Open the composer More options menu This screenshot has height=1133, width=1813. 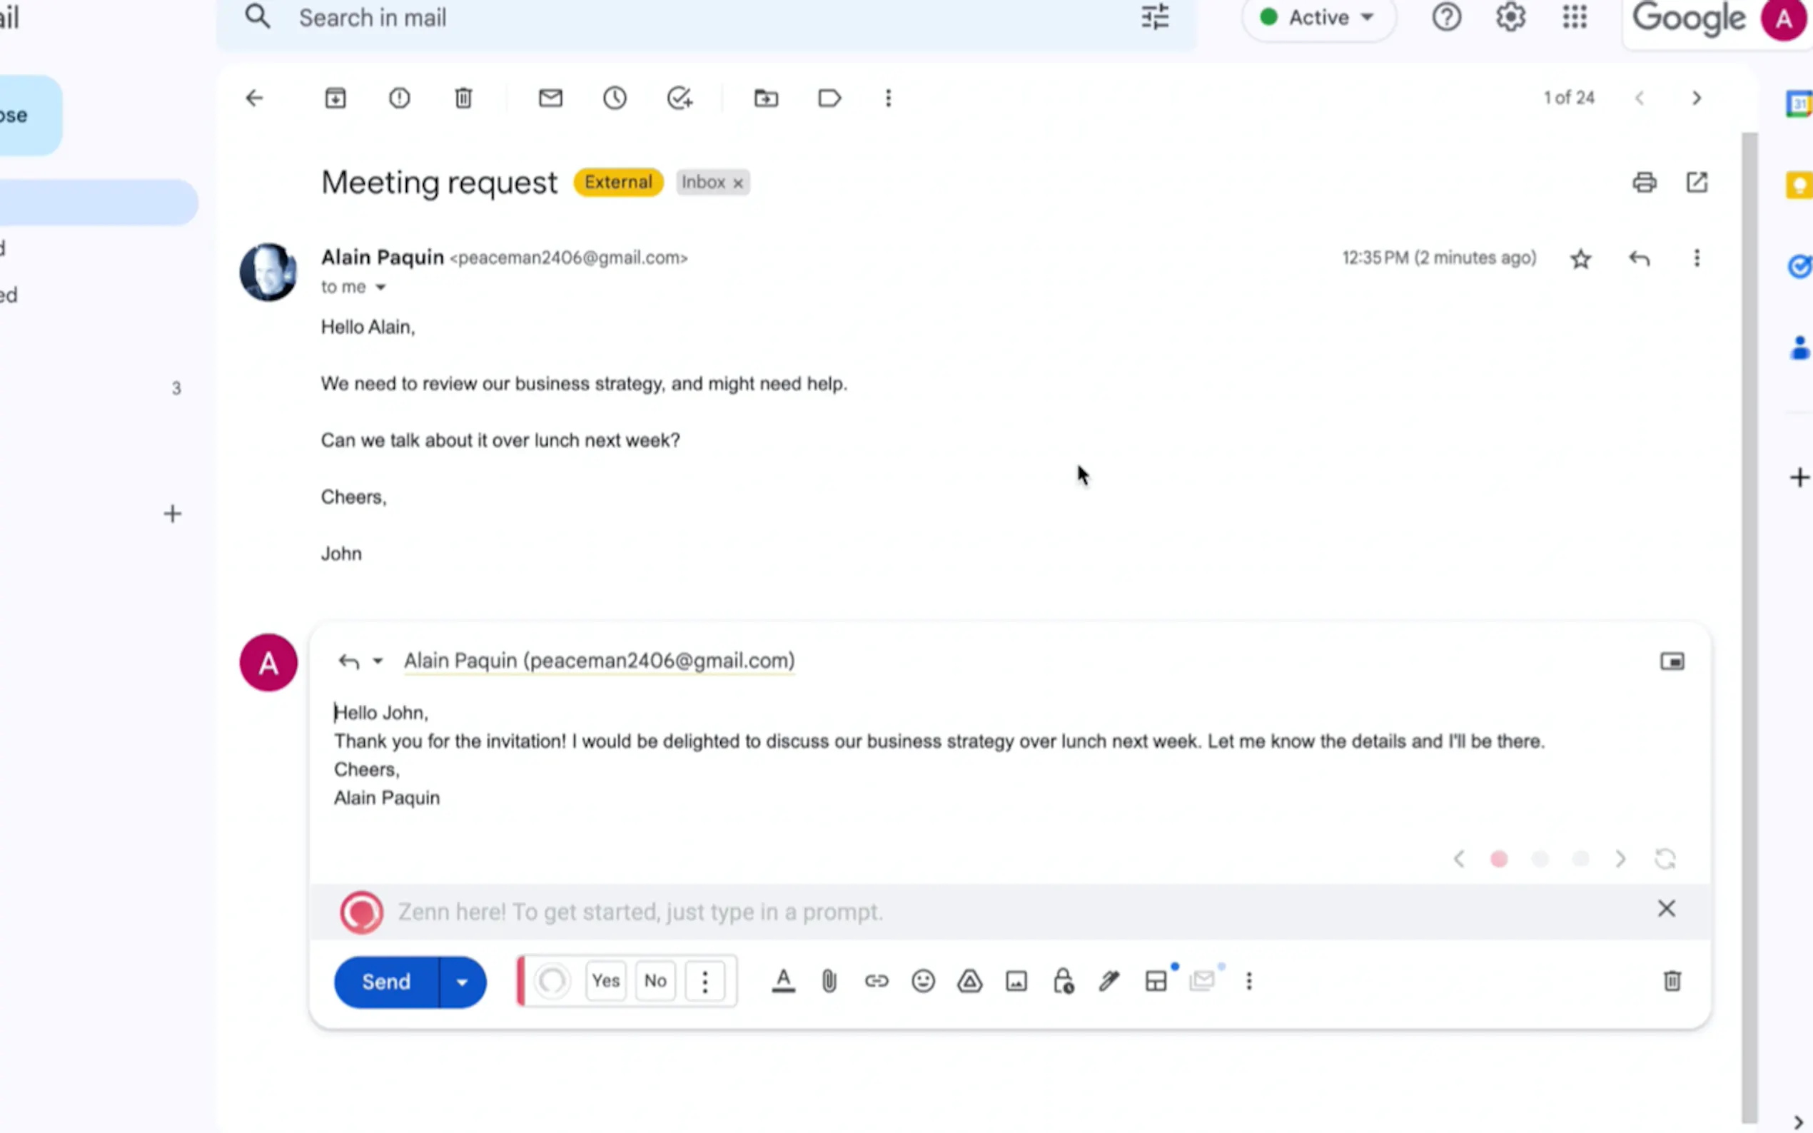point(1248,981)
